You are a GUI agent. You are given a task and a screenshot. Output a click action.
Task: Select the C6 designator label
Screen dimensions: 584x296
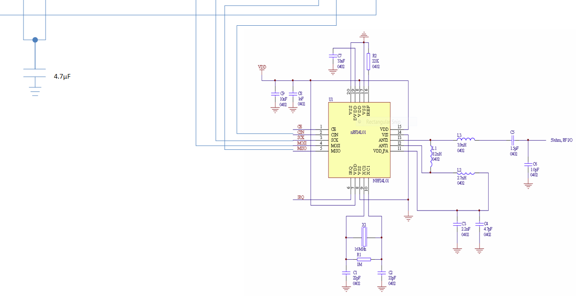(535, 164)
